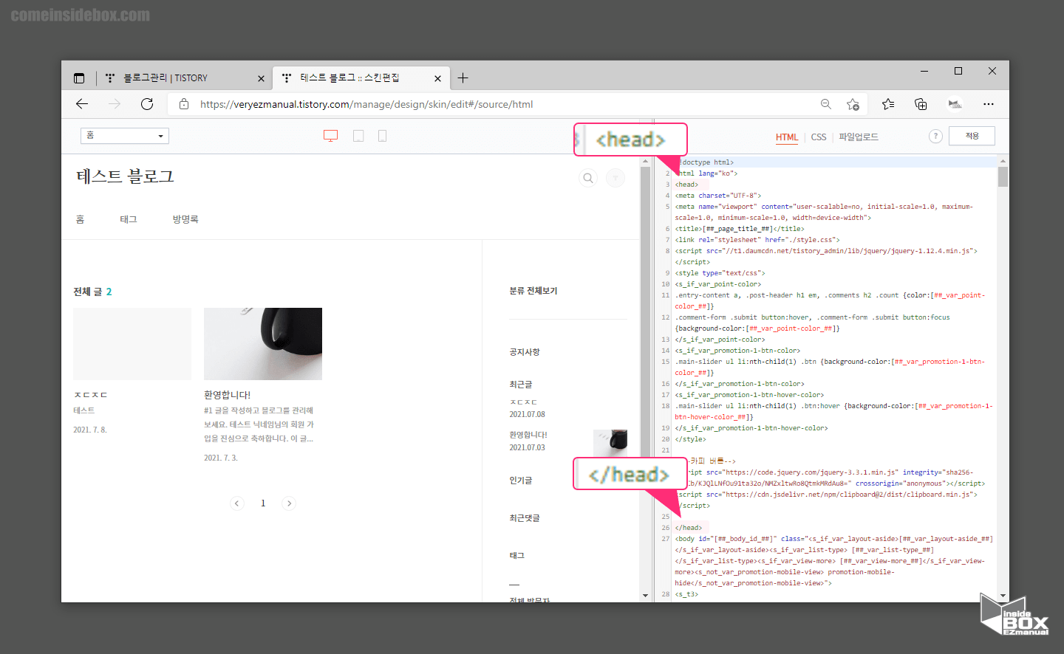1064x654 pixels.
Task: Open the Edge favorites list
Action: pos(887,104)
